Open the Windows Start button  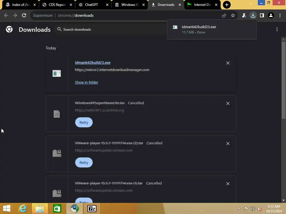tap(7, 208)
